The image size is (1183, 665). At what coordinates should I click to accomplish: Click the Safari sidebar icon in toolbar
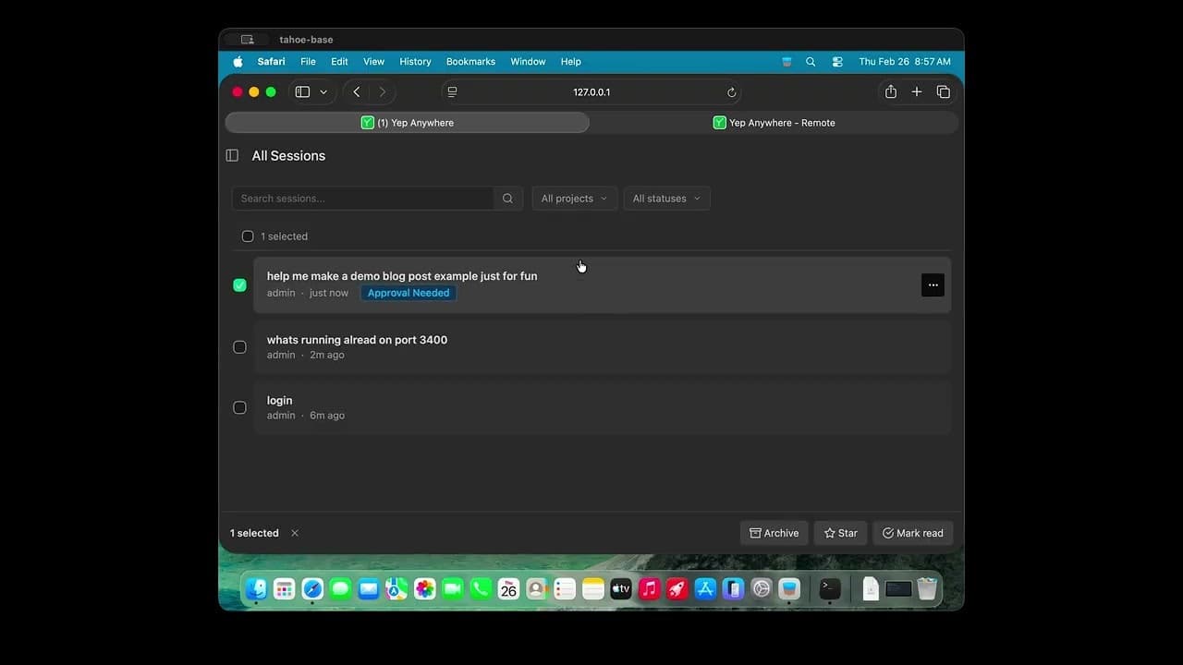301,91
